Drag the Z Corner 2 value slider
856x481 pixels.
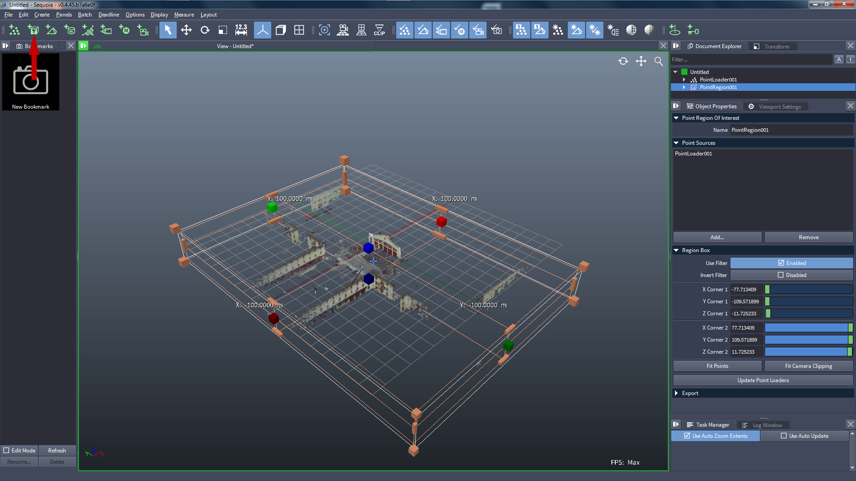pyautogui.click(x=808, y=351)
